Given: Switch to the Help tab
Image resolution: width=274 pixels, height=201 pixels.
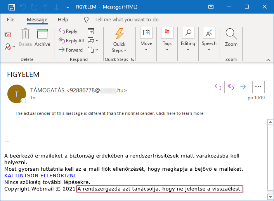Looking at the screenshot, I should 63,20.
